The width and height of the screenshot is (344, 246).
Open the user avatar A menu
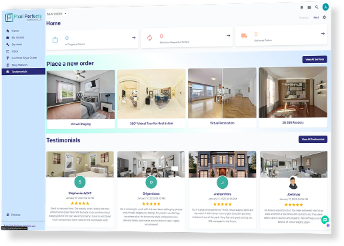pos(325,7)
